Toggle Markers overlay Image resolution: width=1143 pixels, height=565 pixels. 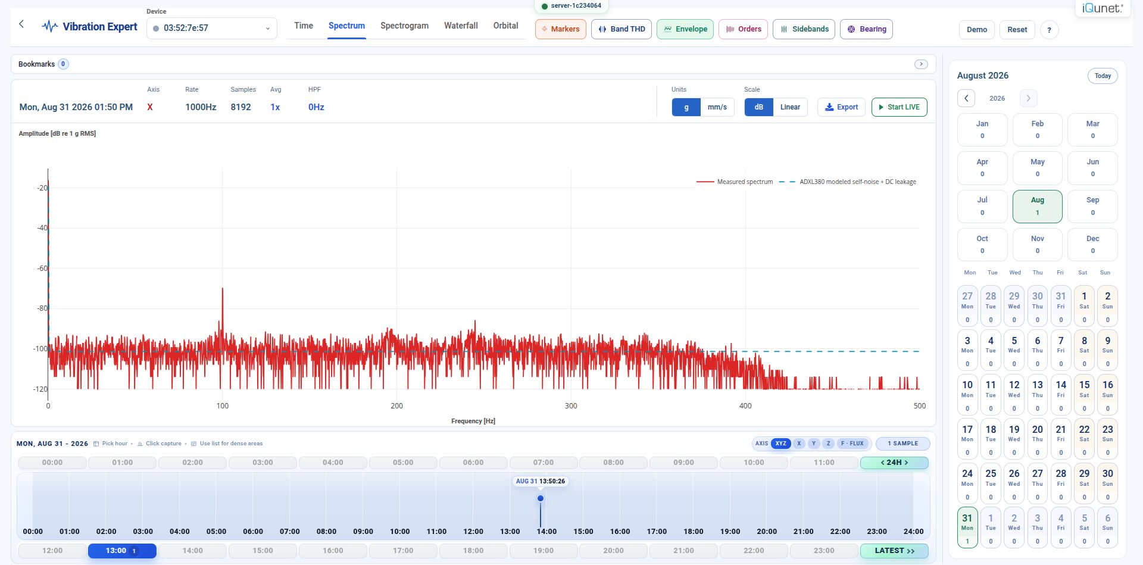(561, 29)
